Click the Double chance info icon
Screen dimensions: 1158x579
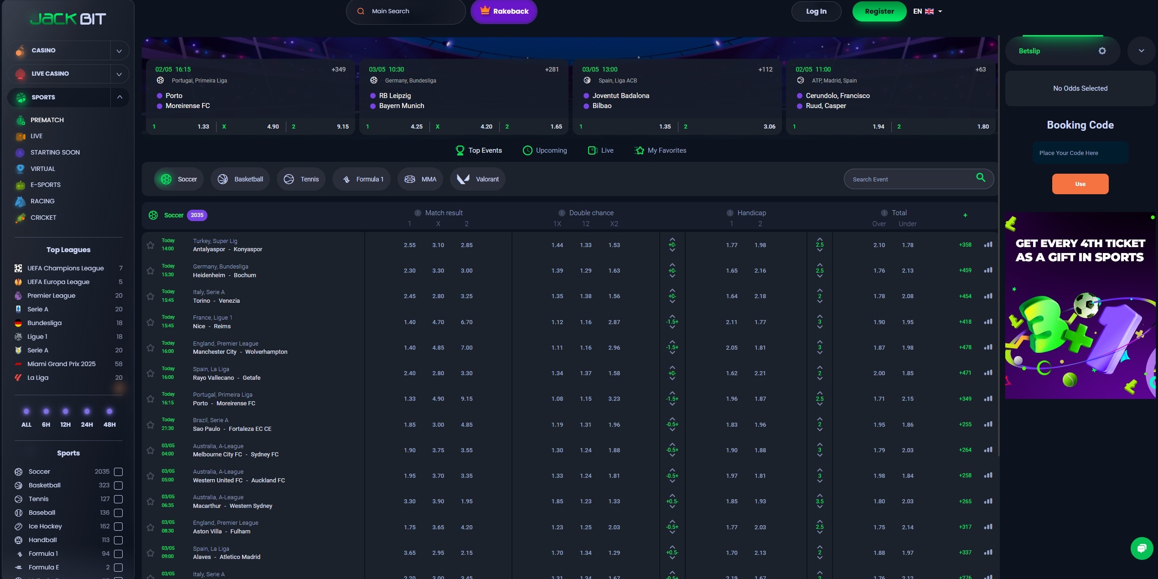562,213
